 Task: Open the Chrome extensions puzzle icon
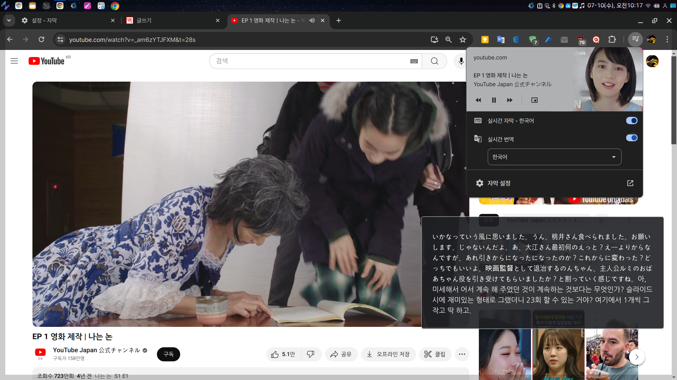612,39
